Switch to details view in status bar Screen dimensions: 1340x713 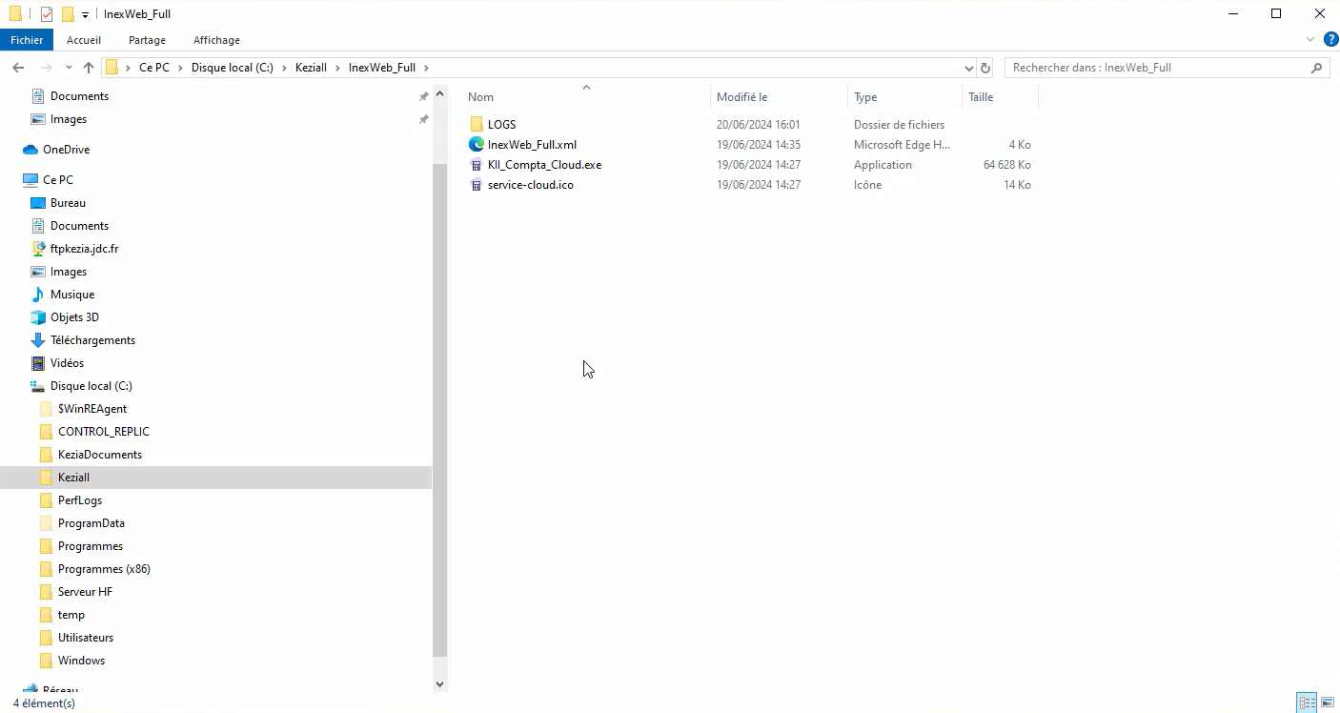1308,703
